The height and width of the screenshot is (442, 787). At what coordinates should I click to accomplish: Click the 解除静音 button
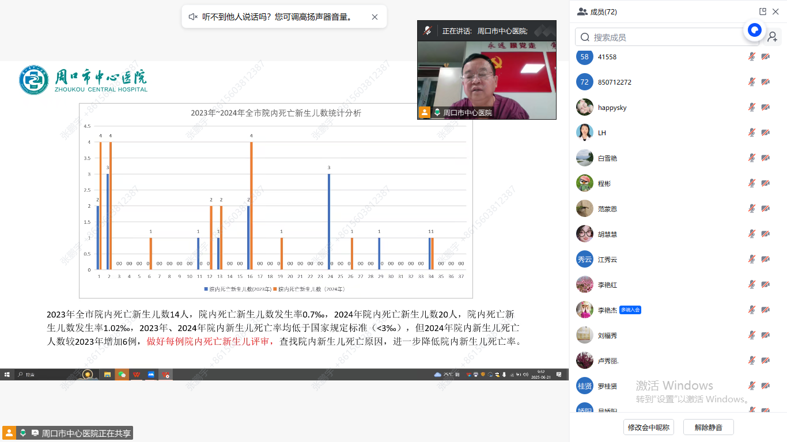(709, 427)
